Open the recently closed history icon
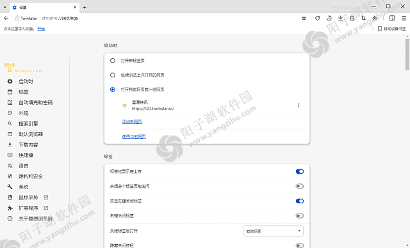The width and height of the screenshot is (410, 248). click(x=329, y=18)
